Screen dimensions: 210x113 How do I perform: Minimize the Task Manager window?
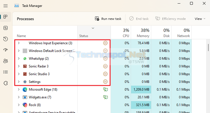point(179,3)
